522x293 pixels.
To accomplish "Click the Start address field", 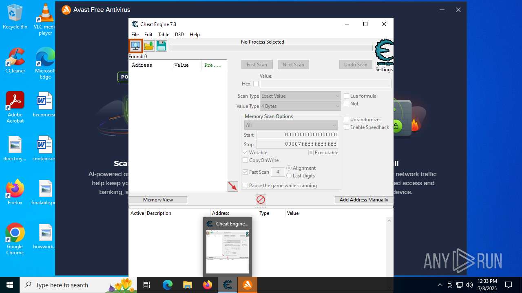I will point(297,135).
